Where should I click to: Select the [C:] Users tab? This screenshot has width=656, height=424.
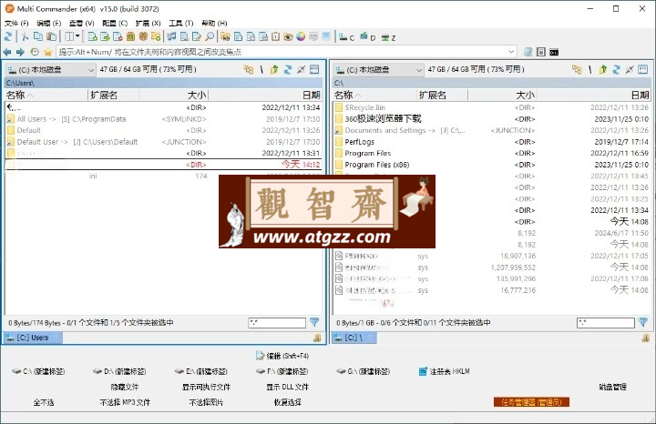point(33,338)
